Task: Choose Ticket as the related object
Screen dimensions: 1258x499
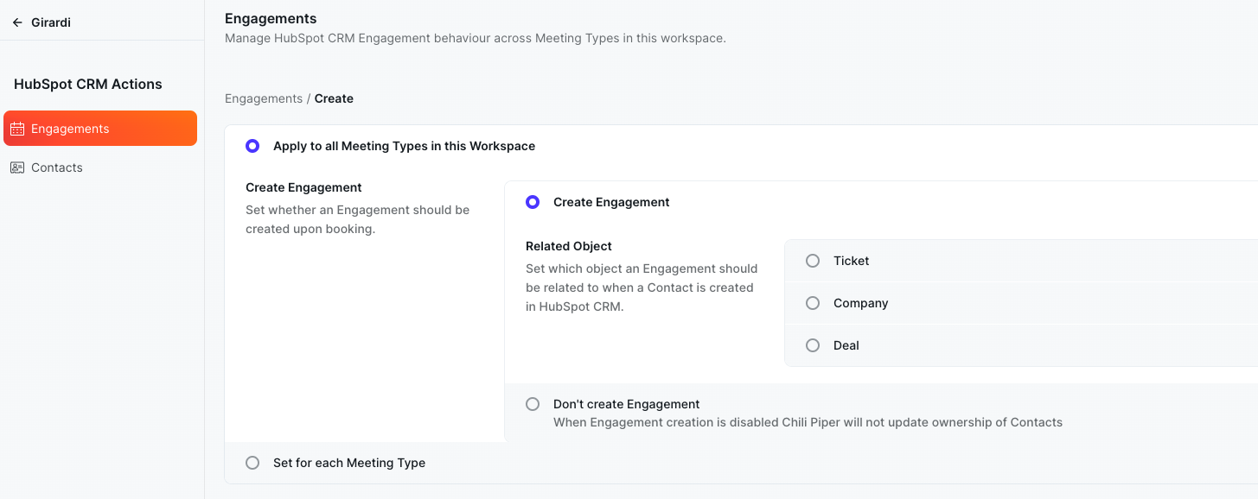Action: pyautogui.click(x=813, y=261)
